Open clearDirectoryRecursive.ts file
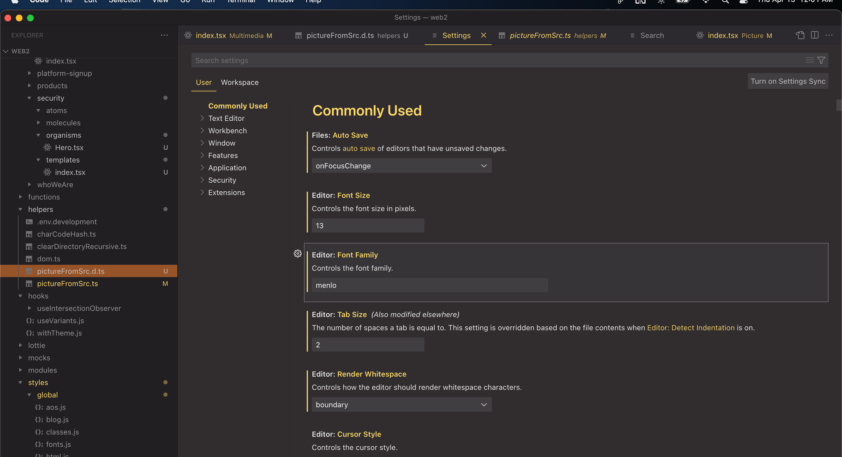842x457 pixels. point(82,247)
